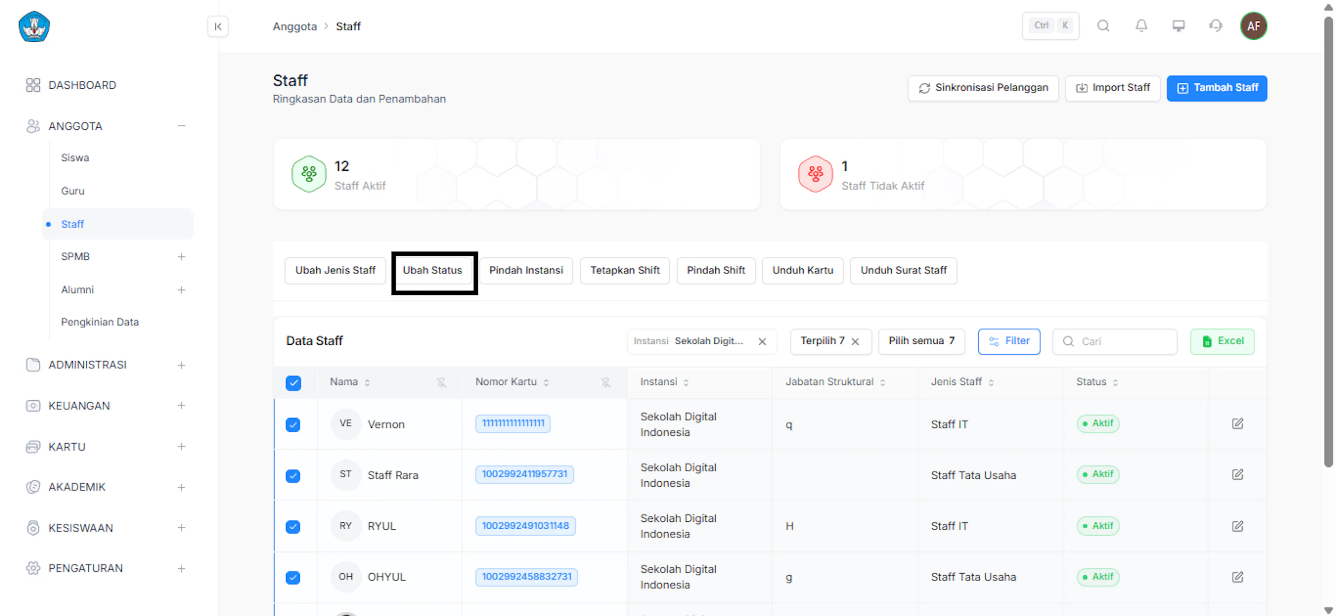Click the Pindah Instansi button

526,271
